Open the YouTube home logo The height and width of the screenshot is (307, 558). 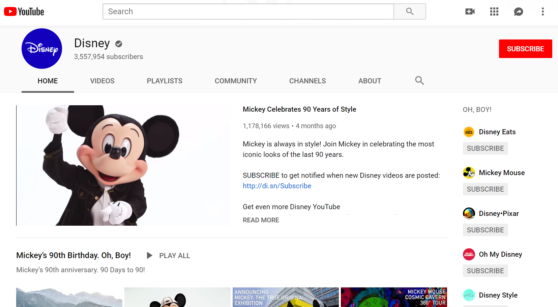(x=24, y=12)
